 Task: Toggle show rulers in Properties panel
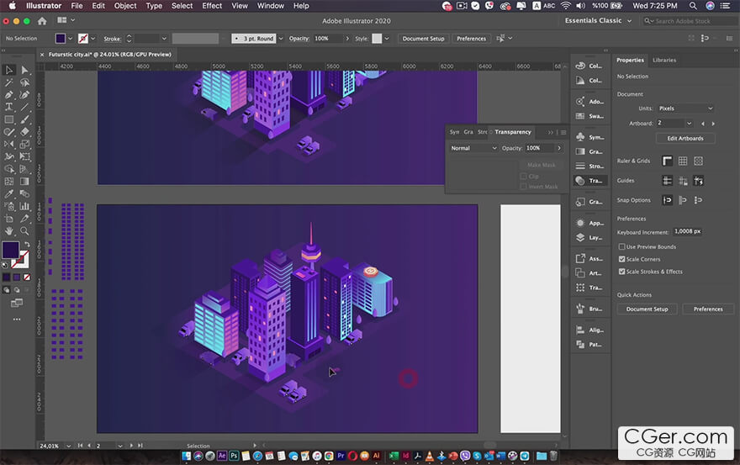pos(667,161)
